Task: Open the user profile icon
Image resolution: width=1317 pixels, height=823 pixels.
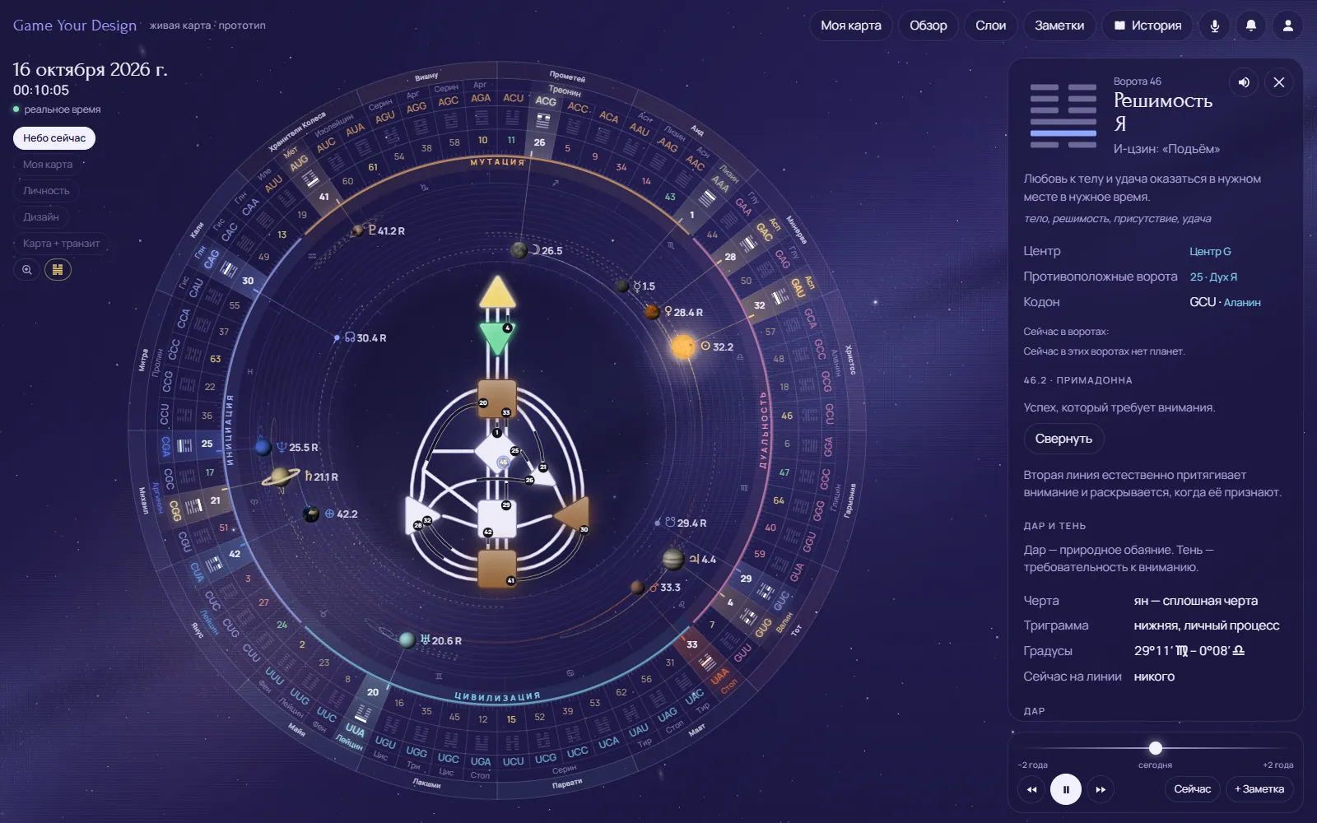Action: click(x=1288, y=26)
